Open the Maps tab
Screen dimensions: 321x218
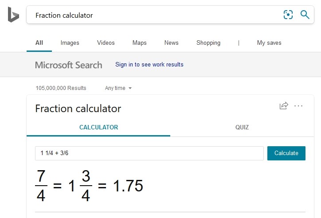(139, 43)
